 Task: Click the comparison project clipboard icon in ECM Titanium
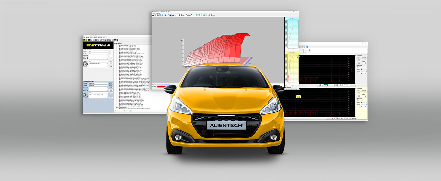(85, 95)
